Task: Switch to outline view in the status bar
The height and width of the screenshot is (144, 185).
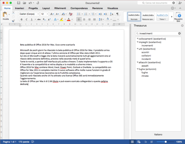Action: (145, 142)
